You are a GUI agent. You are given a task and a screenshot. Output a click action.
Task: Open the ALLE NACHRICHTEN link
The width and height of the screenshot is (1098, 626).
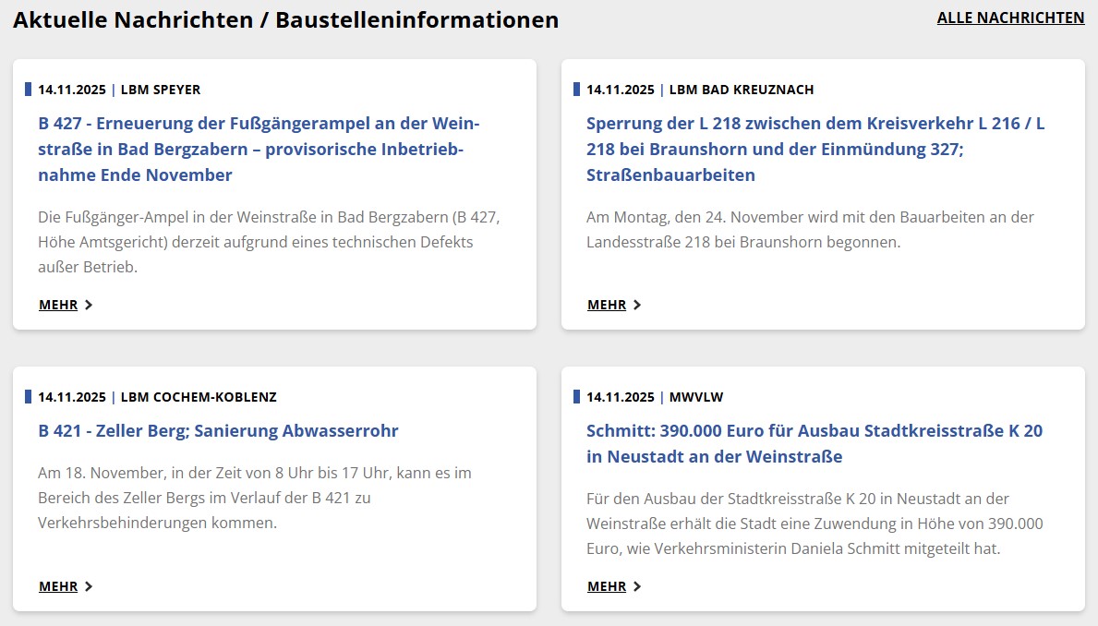(1010, 18)
